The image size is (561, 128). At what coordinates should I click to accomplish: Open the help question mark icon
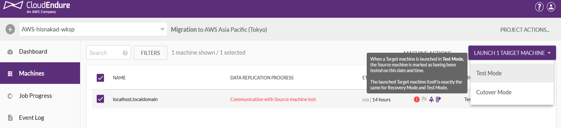tap(539, 7)
